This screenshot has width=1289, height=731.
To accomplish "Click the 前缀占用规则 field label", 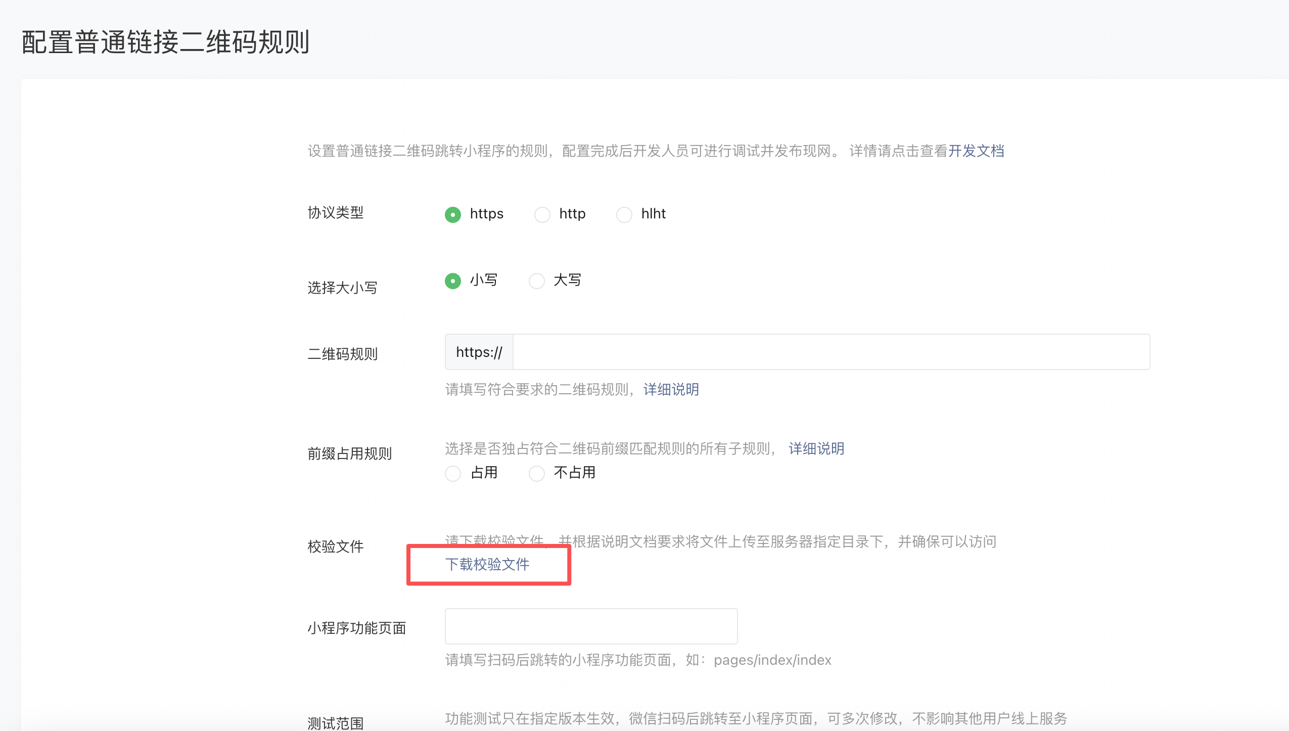I will click(349, 453).
